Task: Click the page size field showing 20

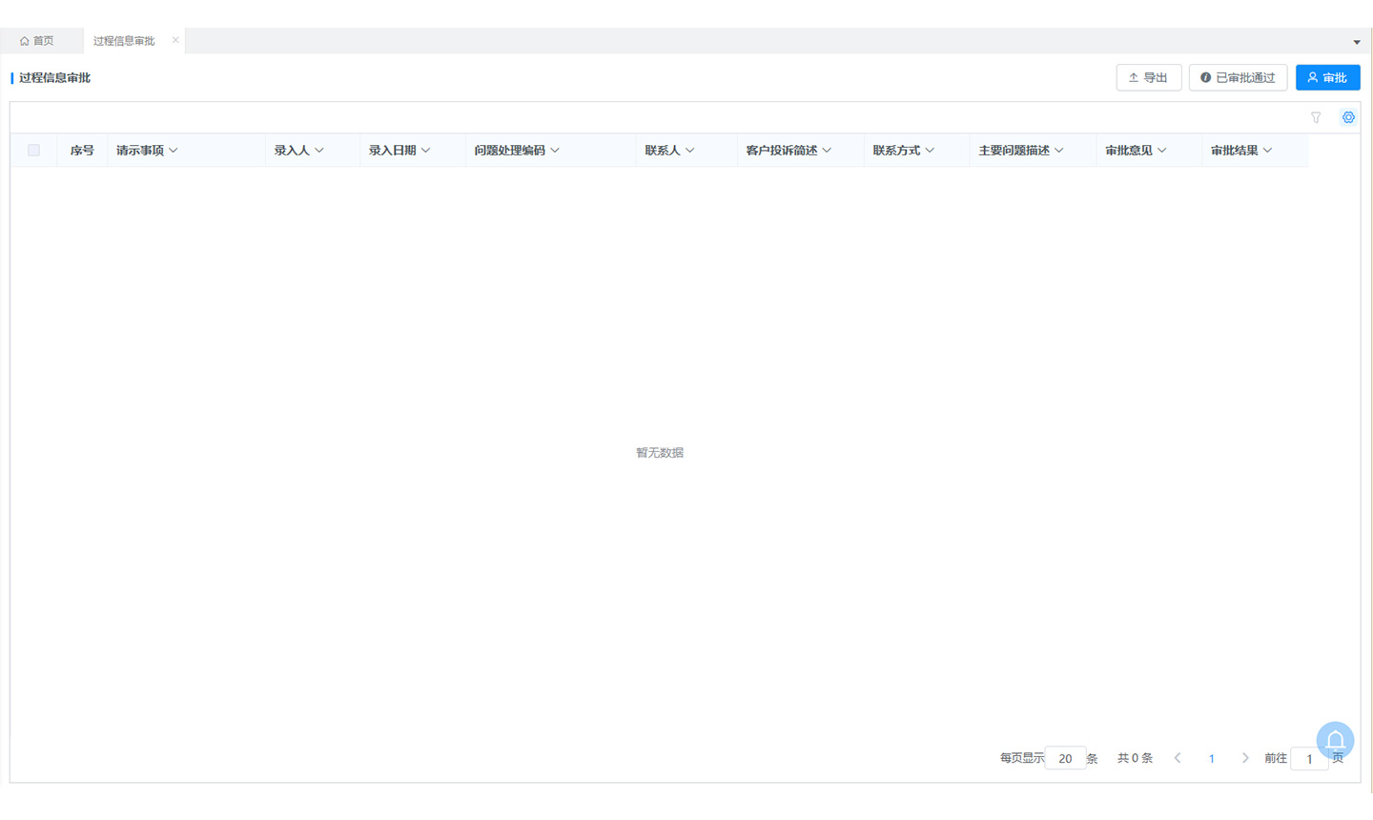Action: click(x=1065, y=758)
